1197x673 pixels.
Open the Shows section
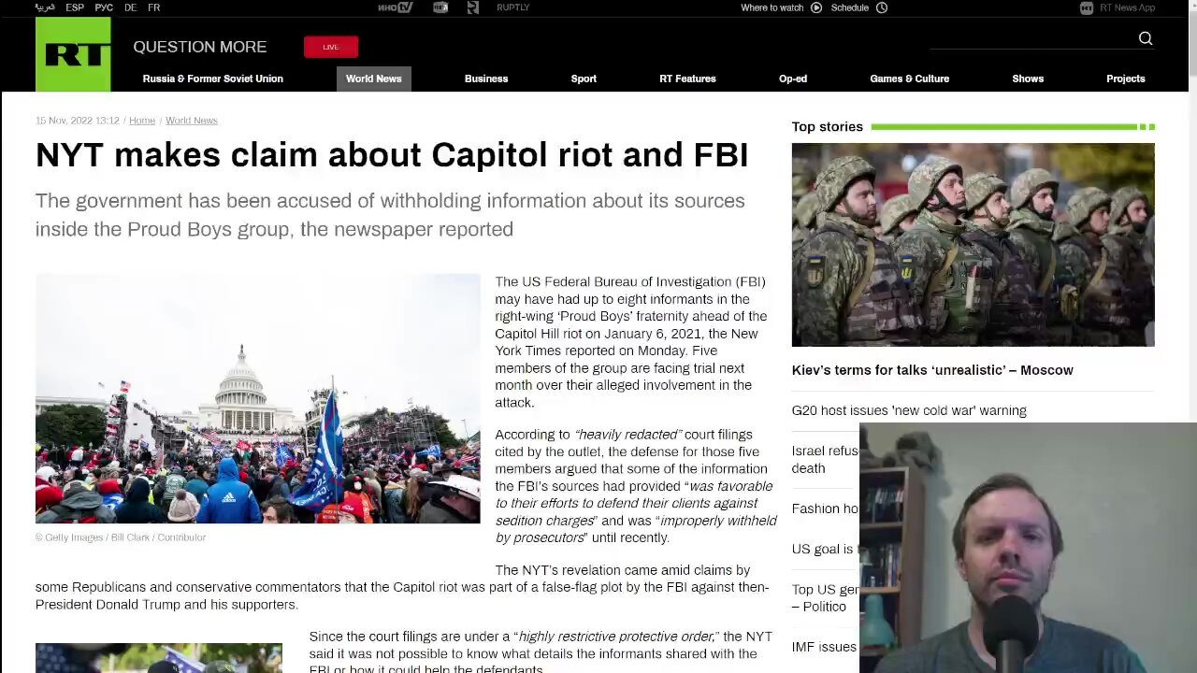coord(1028,79)
